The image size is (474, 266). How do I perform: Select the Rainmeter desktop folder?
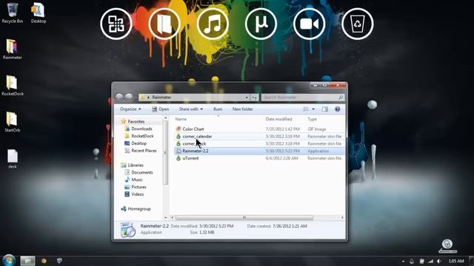click(x=12, y=50)
